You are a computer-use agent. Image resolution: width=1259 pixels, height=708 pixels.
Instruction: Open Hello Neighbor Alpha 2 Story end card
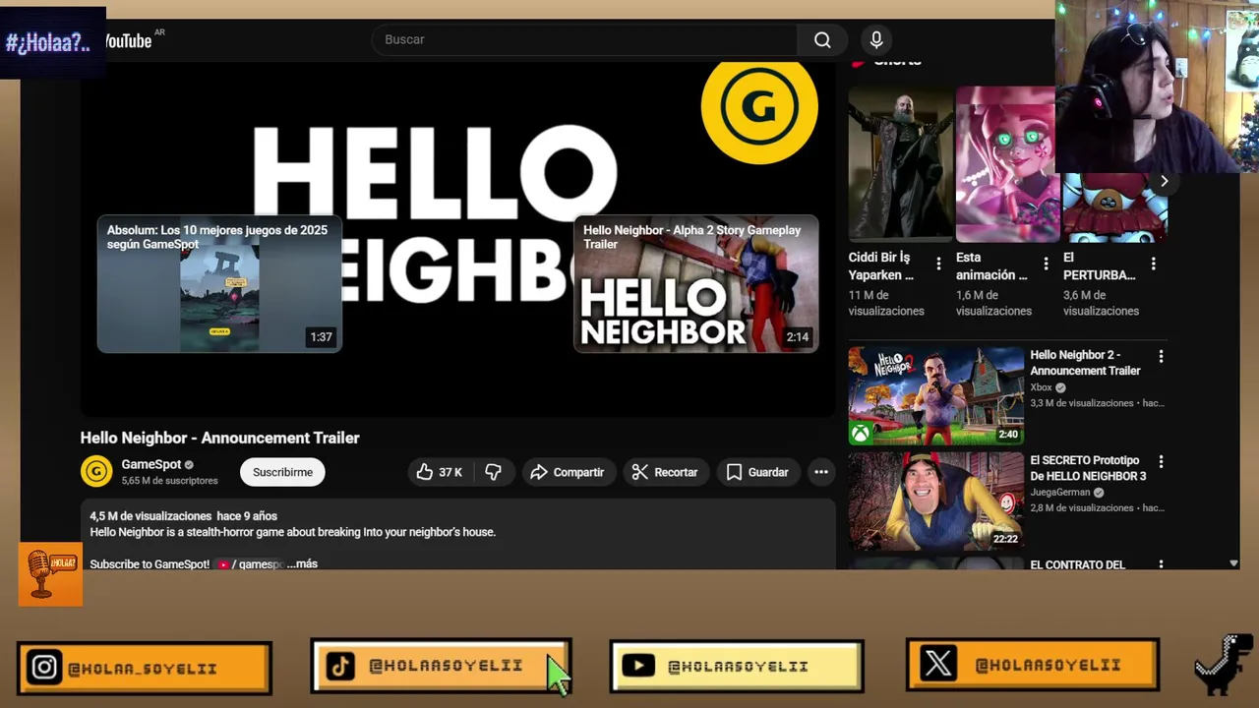[695, 283]
